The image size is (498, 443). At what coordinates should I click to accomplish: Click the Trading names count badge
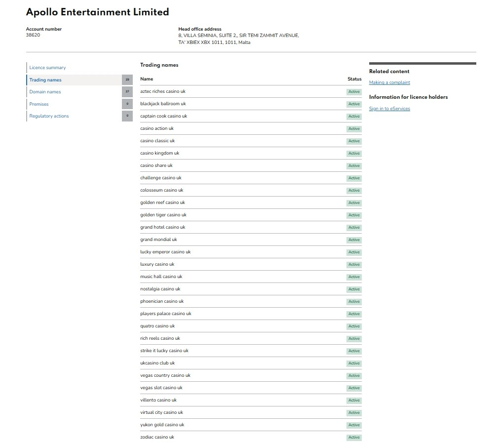pos(127,80)
